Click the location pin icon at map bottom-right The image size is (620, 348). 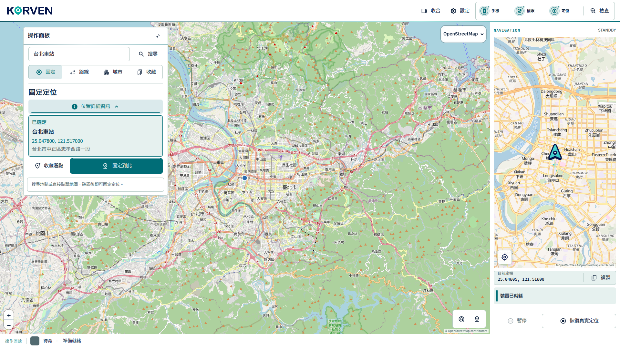477,319
